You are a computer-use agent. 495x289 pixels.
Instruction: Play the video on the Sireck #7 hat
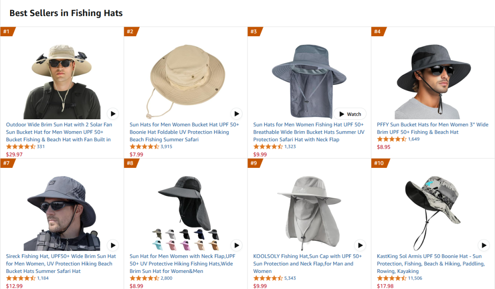pos(113,245)
